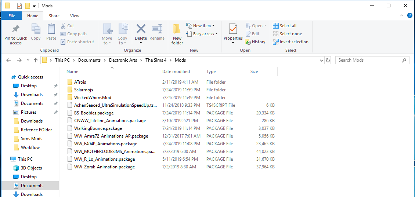415x197 pixels.
Task: Open the Open button dropdown
Action: [x=265, y=26]
